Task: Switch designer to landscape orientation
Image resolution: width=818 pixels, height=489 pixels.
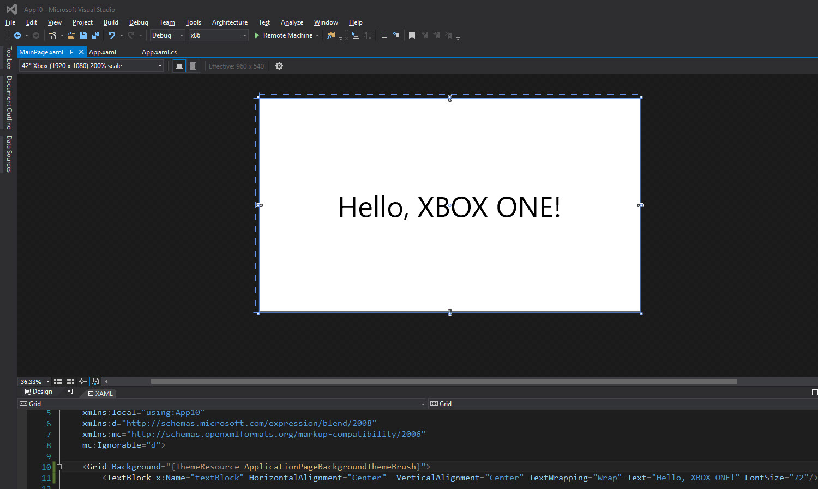Action: tap(179, 66)
